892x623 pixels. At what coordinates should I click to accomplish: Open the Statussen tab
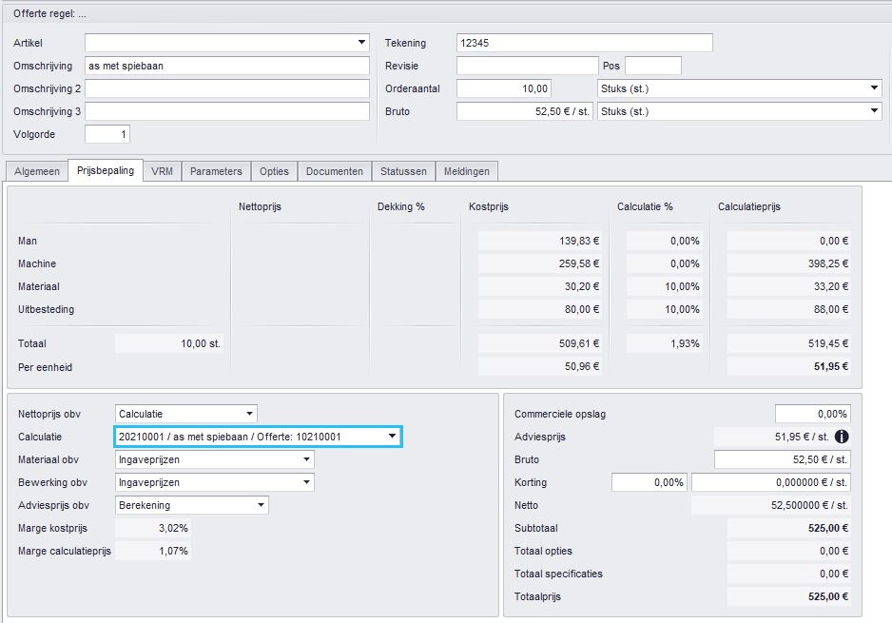[x=403, y=171]
